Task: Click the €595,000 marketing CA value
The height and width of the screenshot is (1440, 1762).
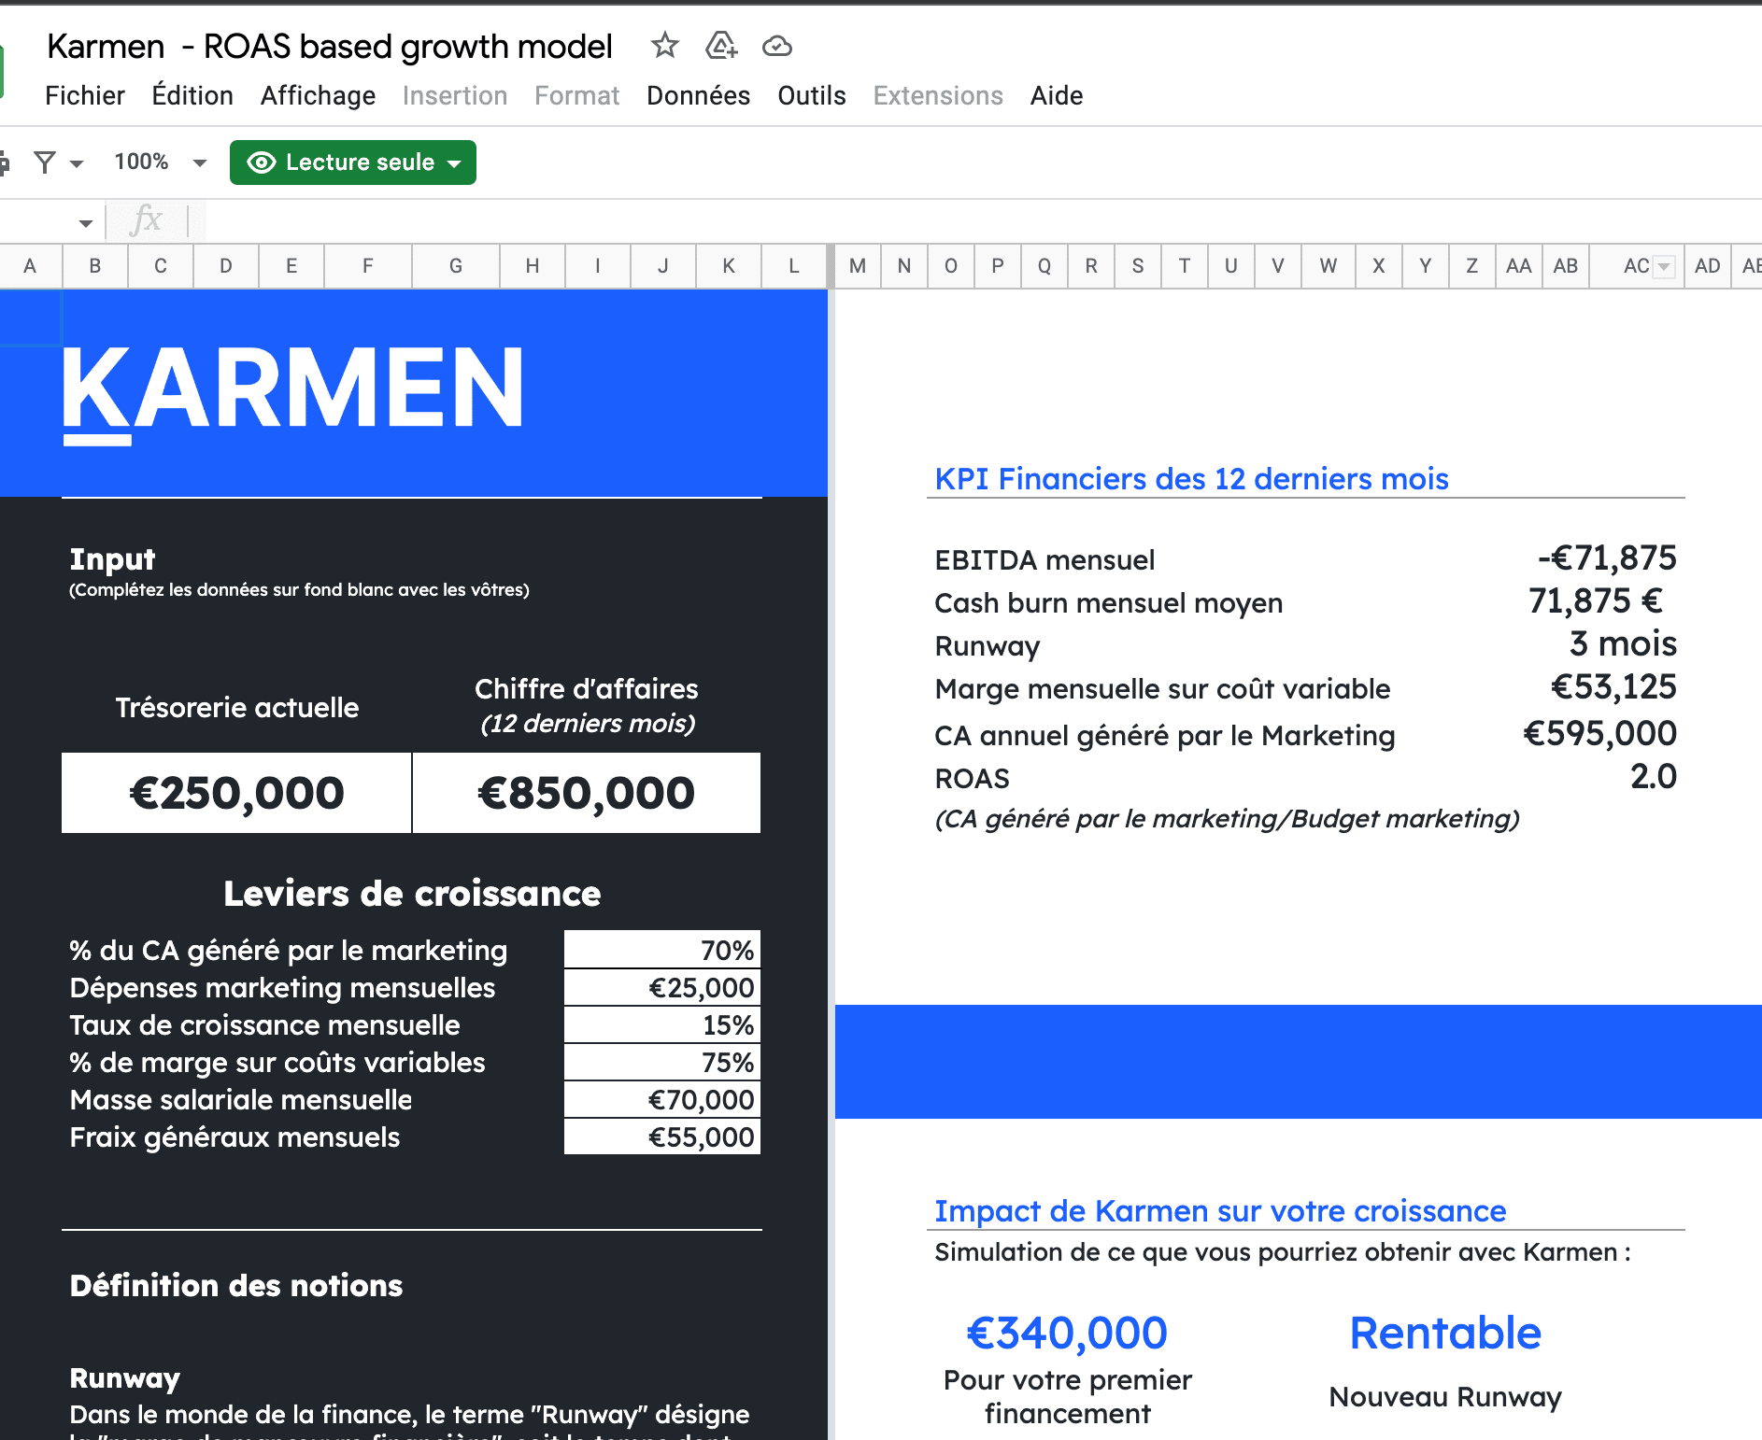Action: click(1599, 733)
